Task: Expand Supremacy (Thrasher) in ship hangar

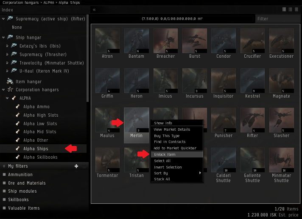Action: 7,54
